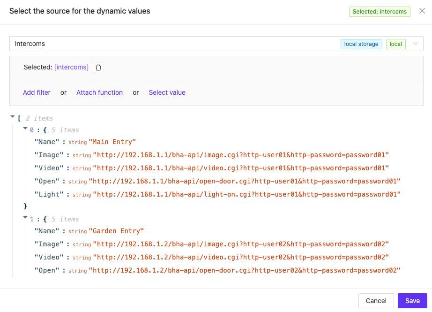Viewport: 432px width, 312px height.
Task: Collapse the item 0 object
Action: [25, 129]
